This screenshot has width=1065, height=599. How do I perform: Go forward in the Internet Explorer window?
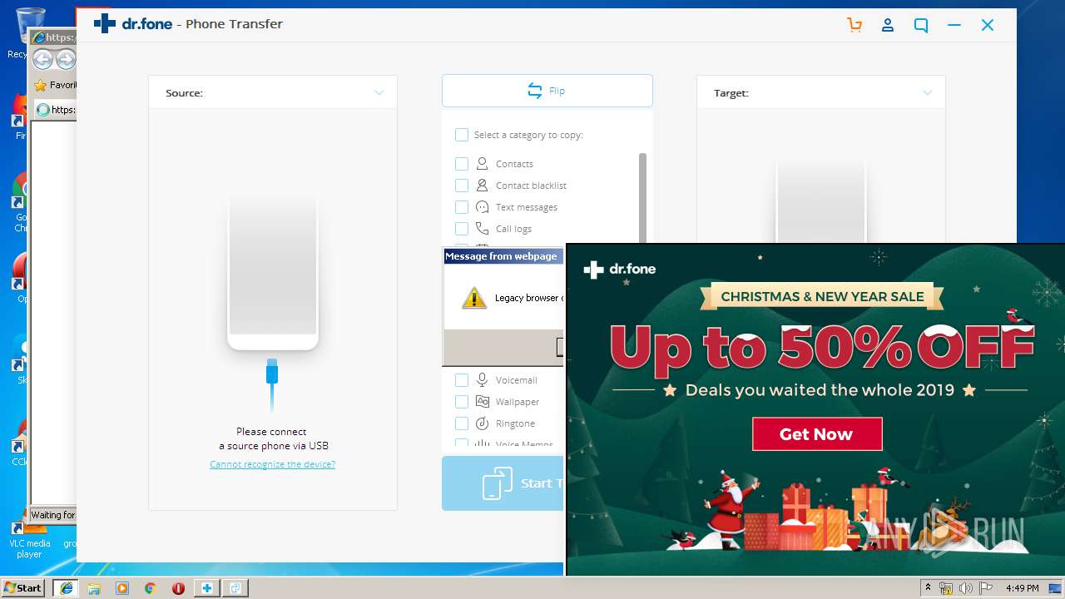coord(66,60)
